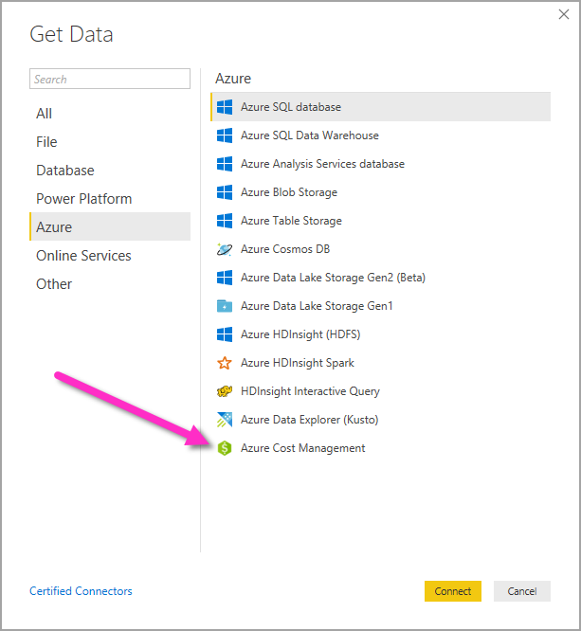Click the HDInsight Spark star icon
The image size is (581, 631).
225,363
